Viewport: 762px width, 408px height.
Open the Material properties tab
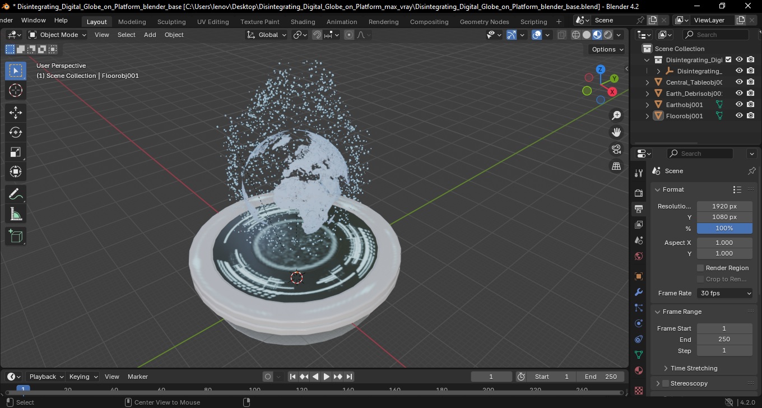[638, 370]
